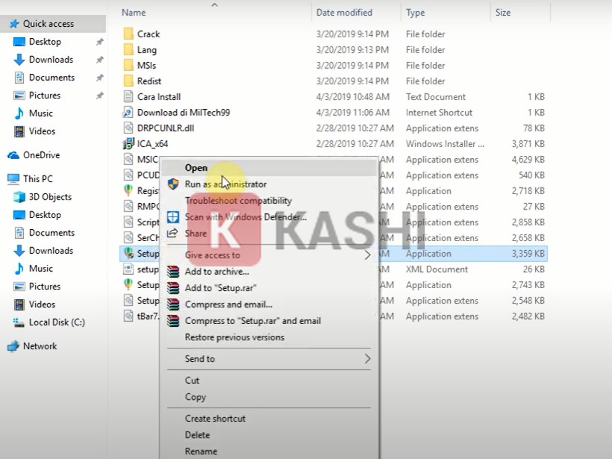Click the Music icon under Quick access
The image size is (612, 459).
click(19, 113)
